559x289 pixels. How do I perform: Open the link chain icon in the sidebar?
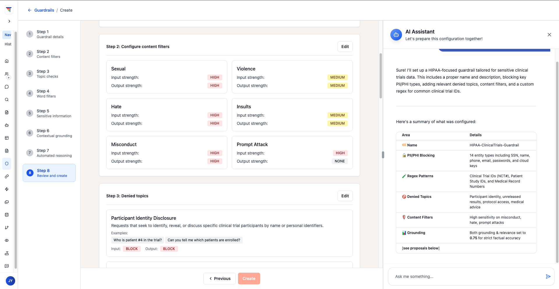click(7, 176)
